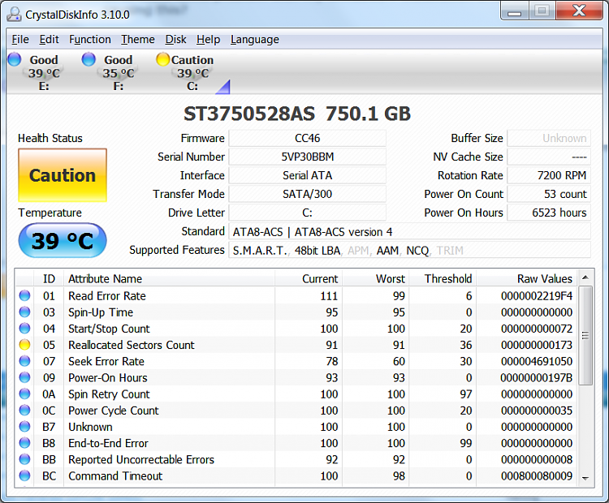Click the yellow orb for Reallocated Sectors Count
This screenshot has height=503, width=609.
click(x=24, y=345)
